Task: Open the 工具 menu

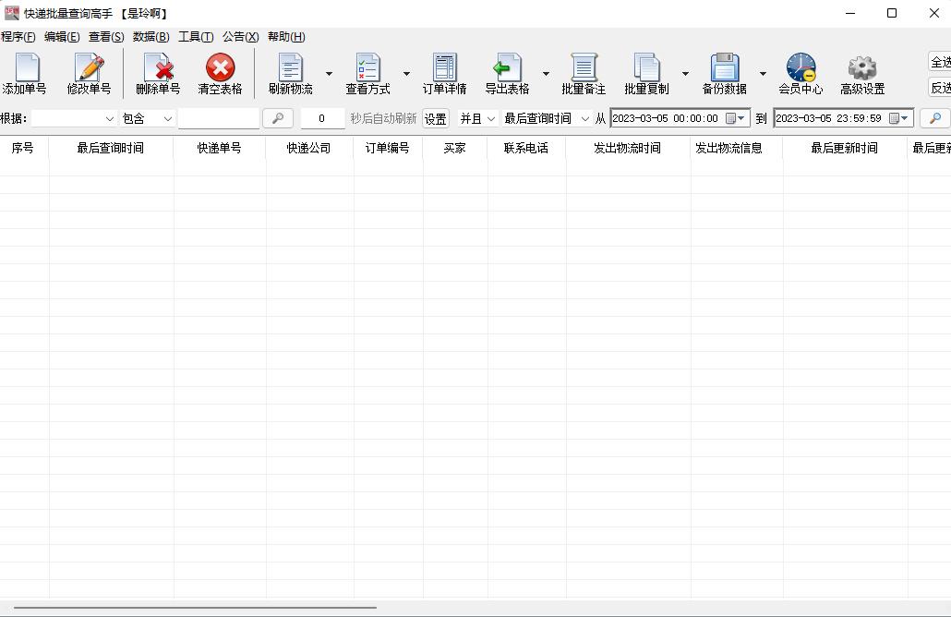Action: click(194, 36)
